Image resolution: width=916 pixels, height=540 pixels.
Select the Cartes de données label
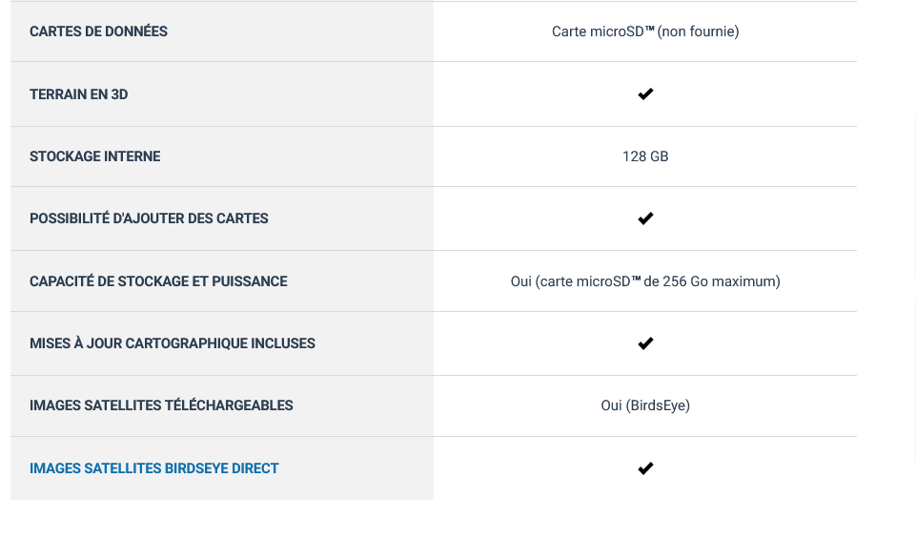pos(99,31)
